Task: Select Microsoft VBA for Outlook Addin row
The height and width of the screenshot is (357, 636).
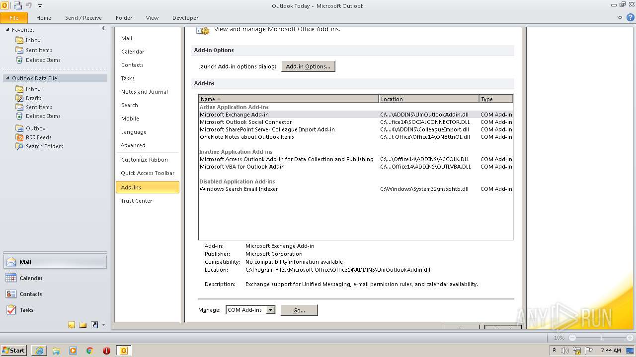Action: click(356, 167)
